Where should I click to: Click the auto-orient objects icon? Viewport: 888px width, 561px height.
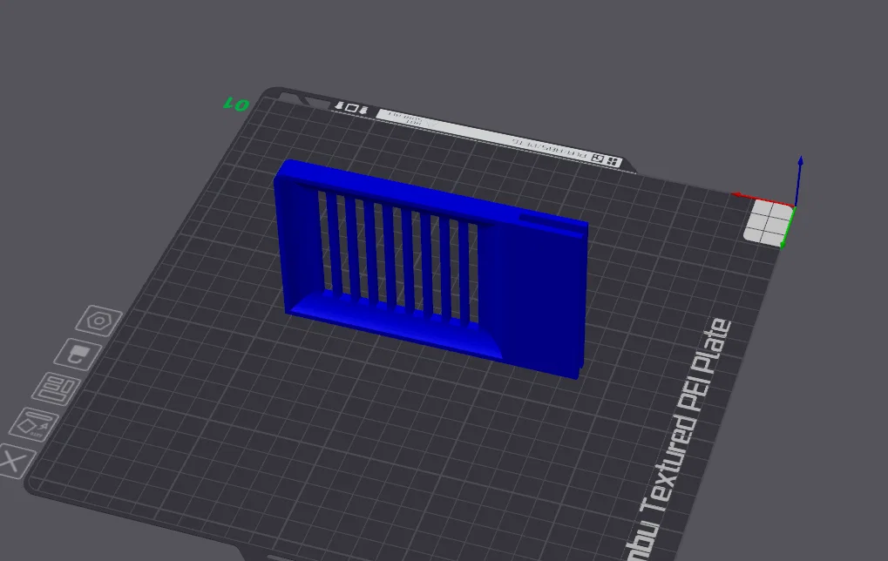[x=34, y=424]
